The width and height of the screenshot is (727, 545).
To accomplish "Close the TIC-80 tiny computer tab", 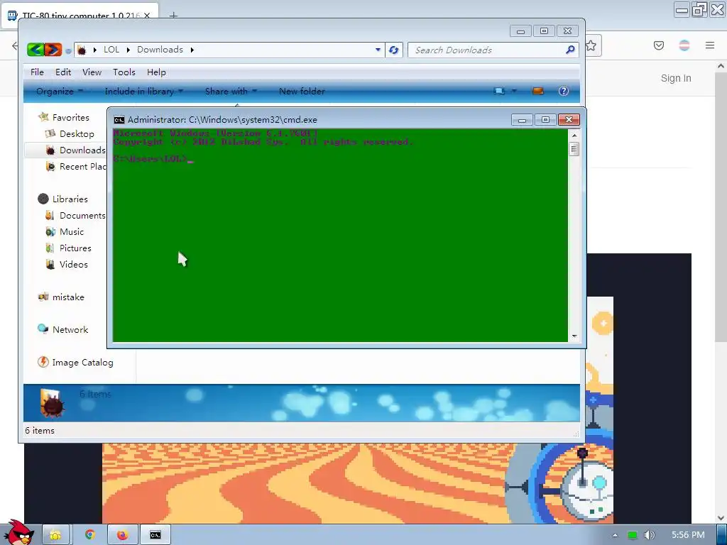I will coord(147,16).
